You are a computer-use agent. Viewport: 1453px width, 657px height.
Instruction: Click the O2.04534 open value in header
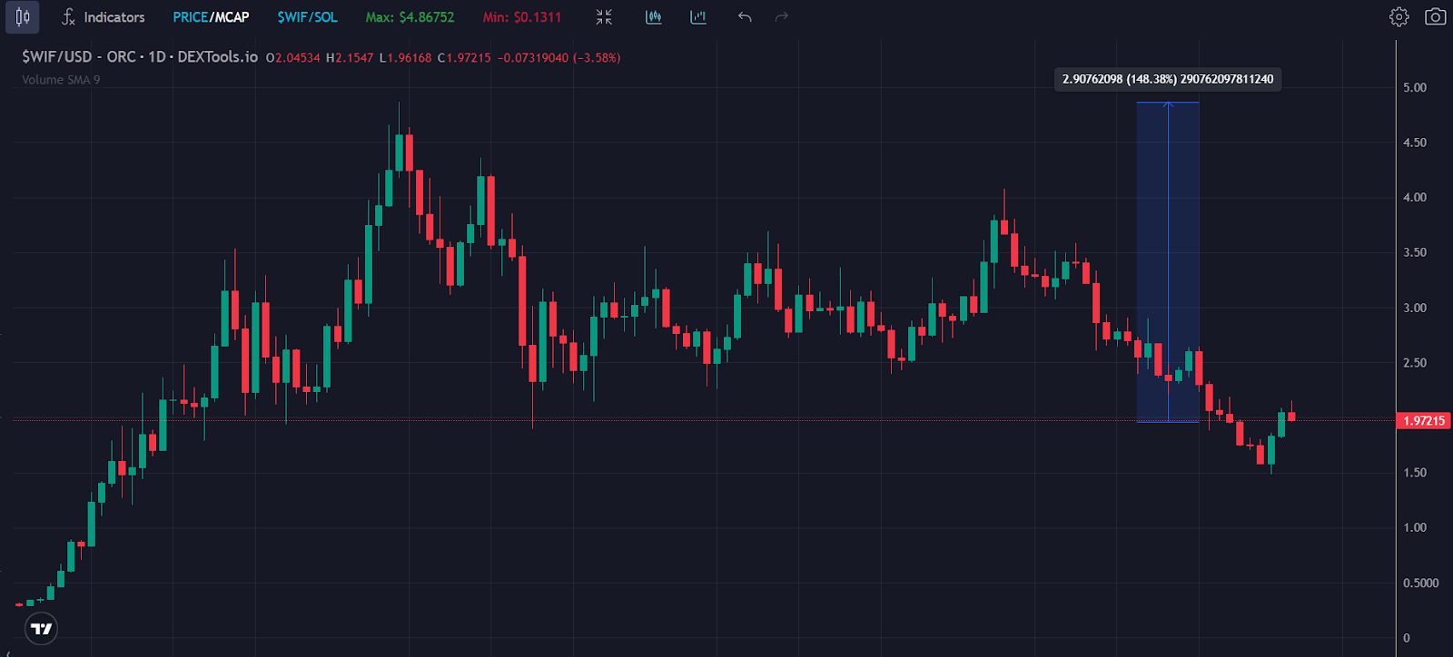click(292, 58)
